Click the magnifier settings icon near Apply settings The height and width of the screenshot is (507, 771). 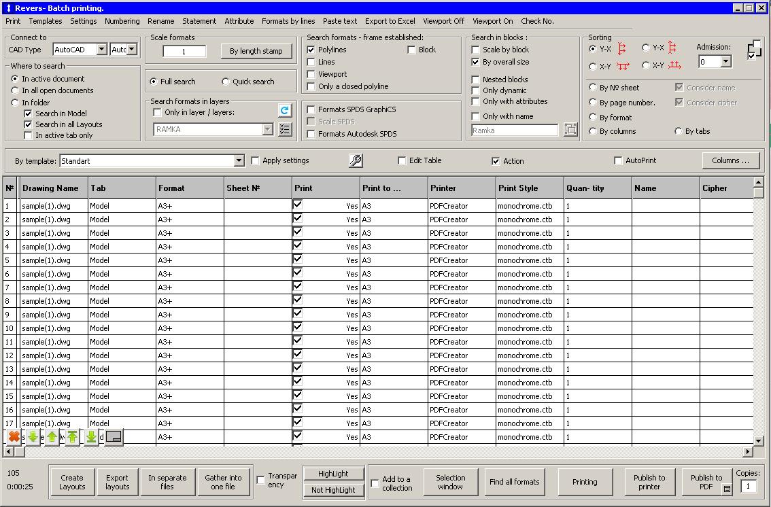click(357, 160)
